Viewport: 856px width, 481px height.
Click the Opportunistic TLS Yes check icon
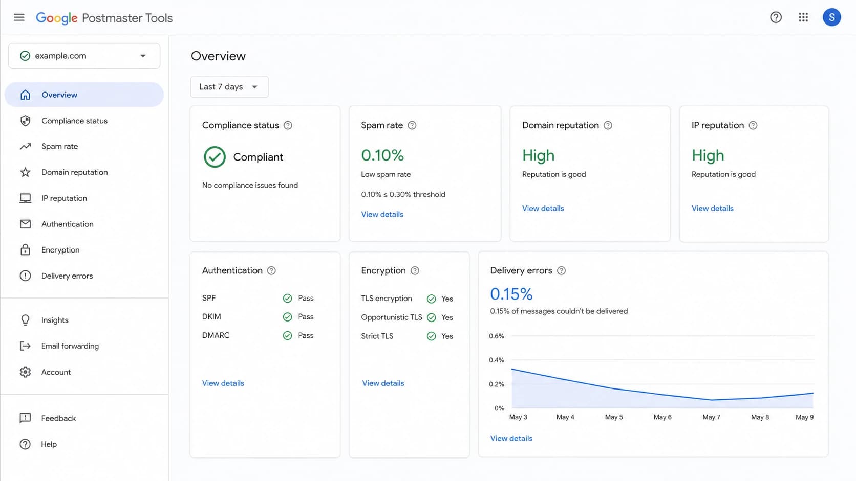tap(431, 317)
